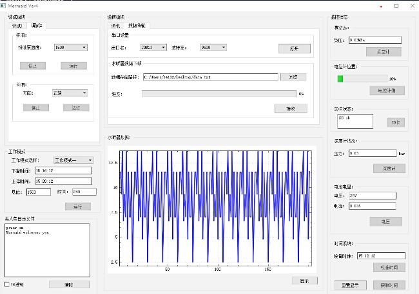Viewport: 419px width, 294px height.
Task: Switch to the 数据传输 tab
Action: click(x=137, y=25)
